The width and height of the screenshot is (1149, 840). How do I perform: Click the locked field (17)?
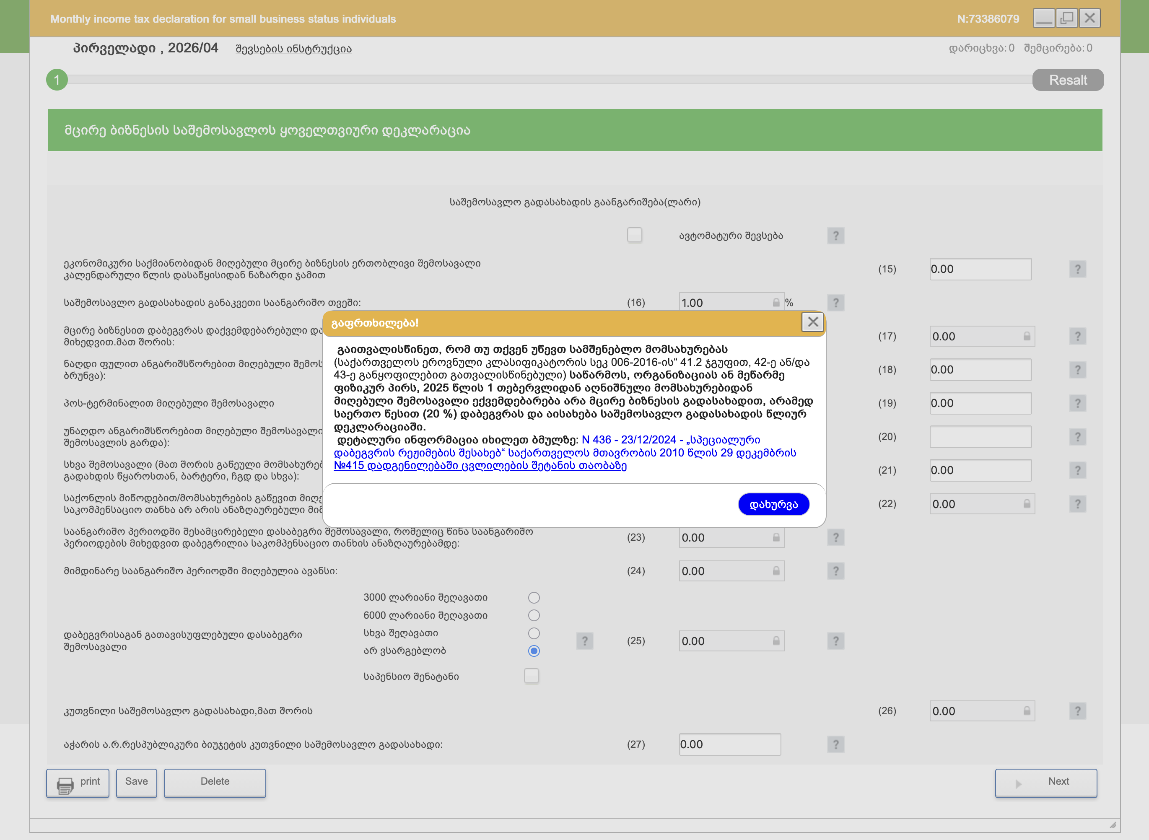point(982,336)
